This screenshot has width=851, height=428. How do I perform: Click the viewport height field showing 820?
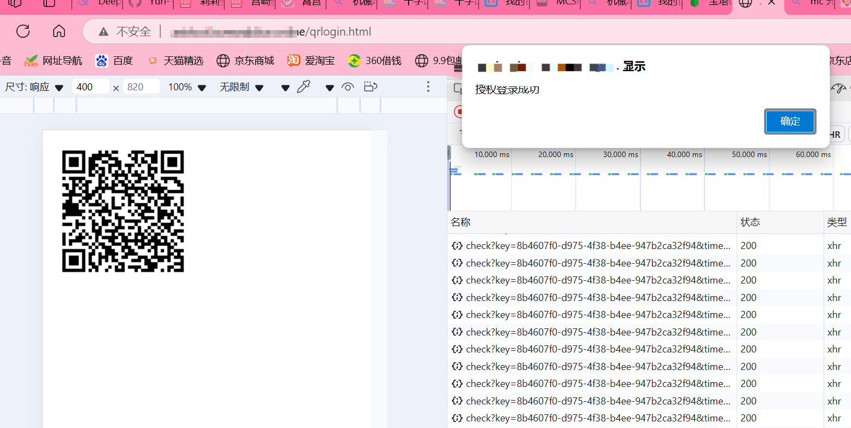point(141,87)
